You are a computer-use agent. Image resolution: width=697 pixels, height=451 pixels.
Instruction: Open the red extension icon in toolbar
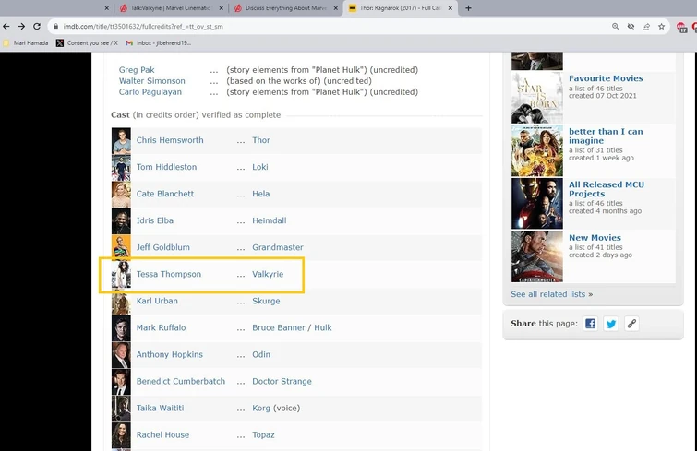[x=681, y=27]
